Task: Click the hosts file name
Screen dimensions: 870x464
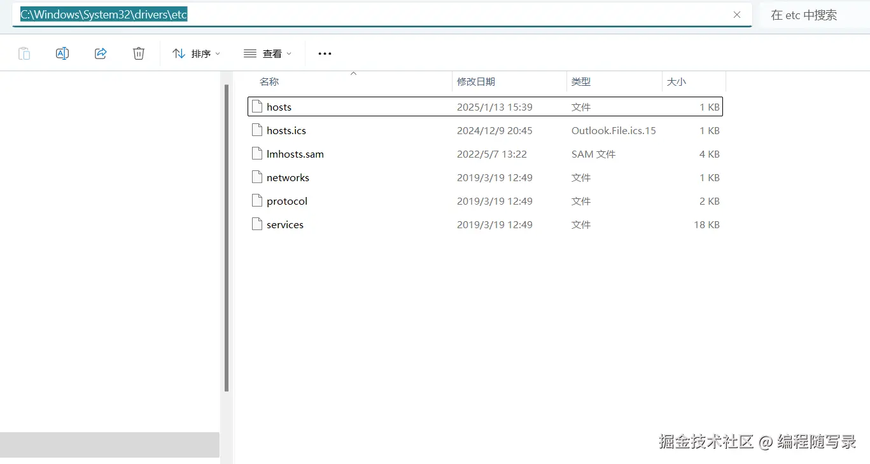Action: point(279,107)
